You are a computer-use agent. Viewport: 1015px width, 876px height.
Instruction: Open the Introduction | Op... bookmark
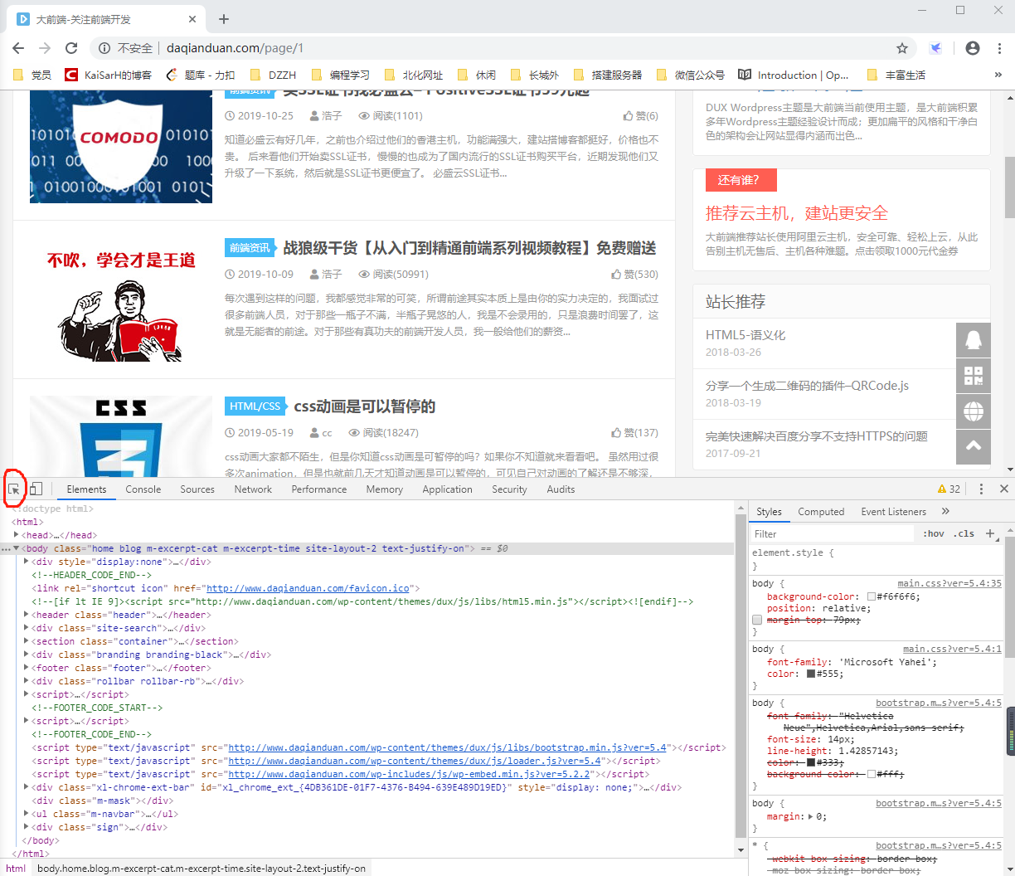(794, 75)
